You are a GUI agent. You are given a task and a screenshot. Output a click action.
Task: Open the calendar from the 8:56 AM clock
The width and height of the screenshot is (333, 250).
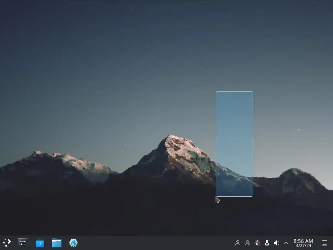(x=303, y=243)
